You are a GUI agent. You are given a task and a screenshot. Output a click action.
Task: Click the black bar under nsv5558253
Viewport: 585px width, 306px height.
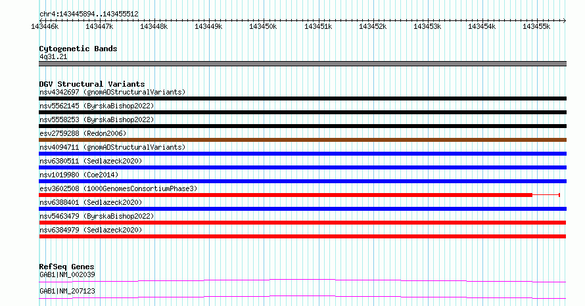[x=302, y=126]
